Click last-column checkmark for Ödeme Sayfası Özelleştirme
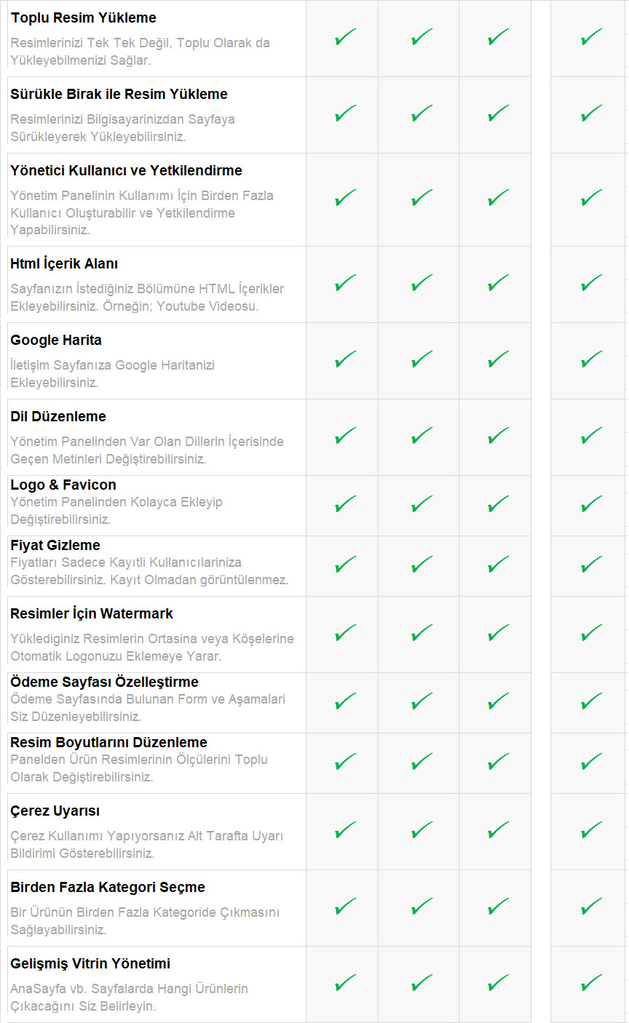Image resolution: width=629 pixels, height=1023 pixels. (x=592, y=701)
